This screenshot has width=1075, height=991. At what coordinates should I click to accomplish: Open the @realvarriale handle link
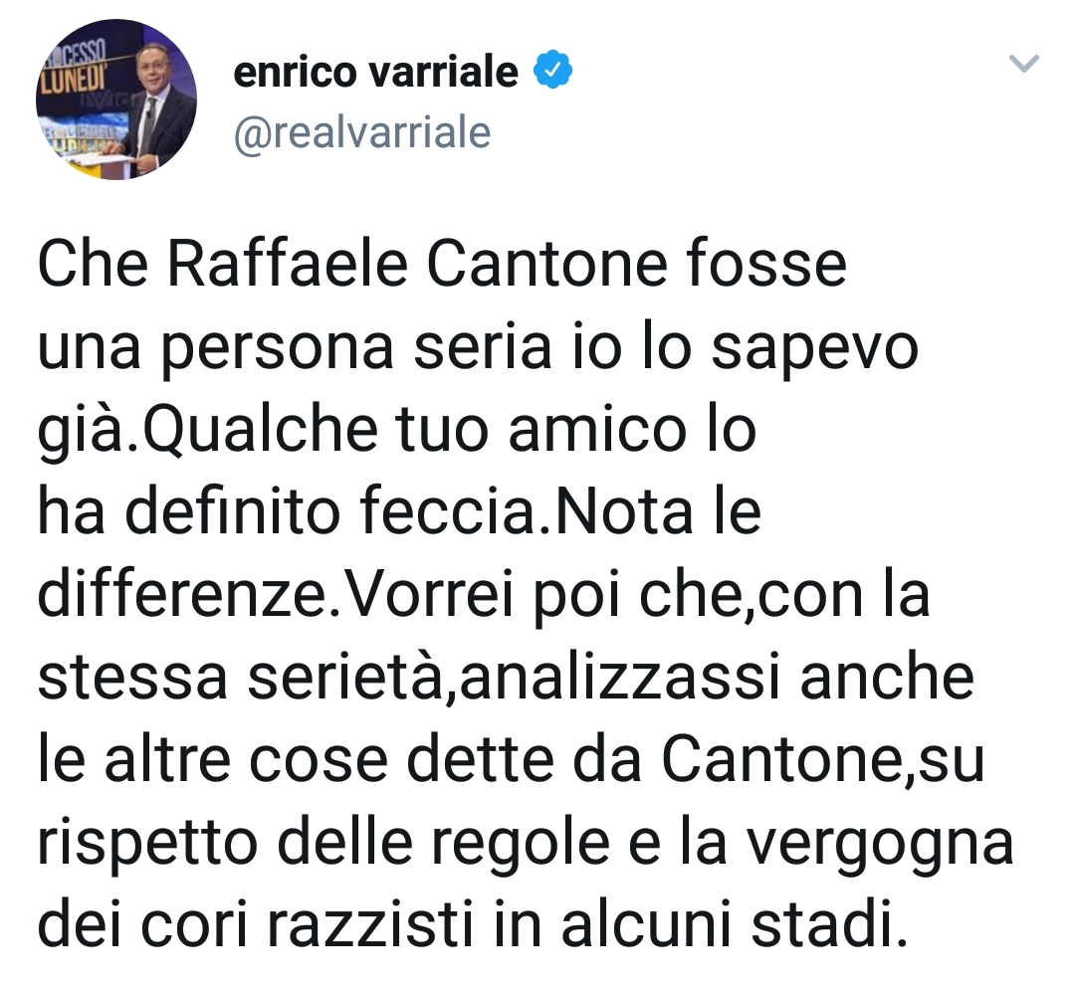point(362,132)
